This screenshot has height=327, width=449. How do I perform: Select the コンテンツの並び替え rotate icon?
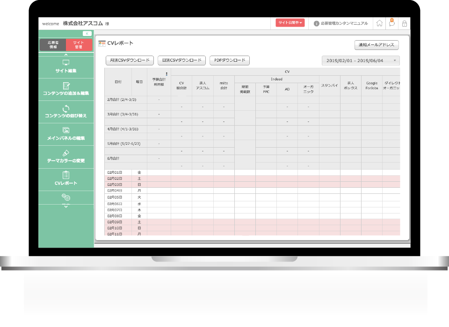(x=65, y=108)
